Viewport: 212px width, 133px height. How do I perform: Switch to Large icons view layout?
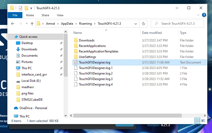[203, 121]
